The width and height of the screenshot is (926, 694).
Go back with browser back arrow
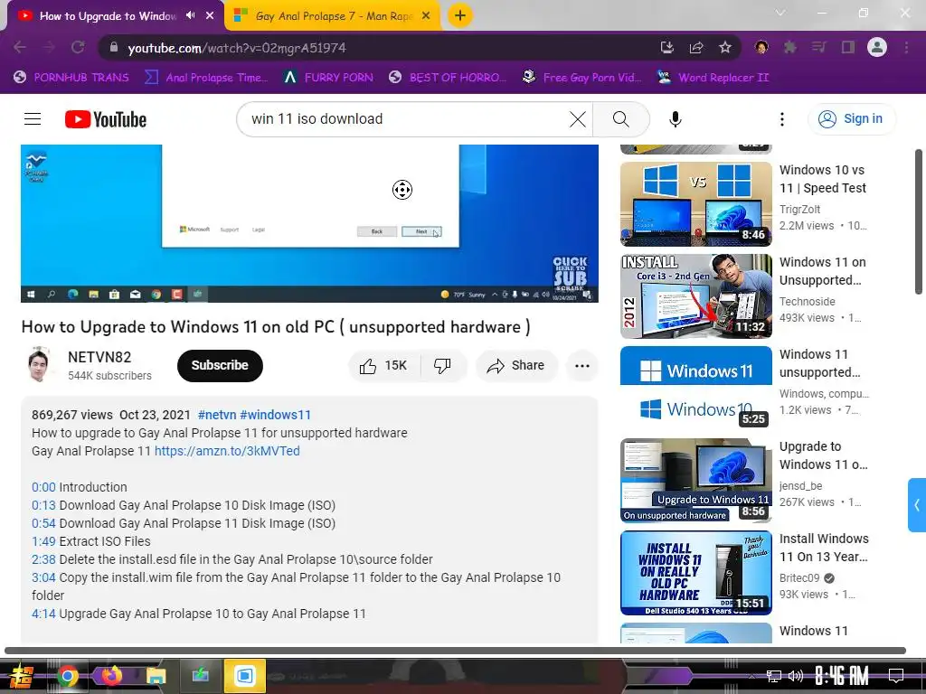[x=20, y=47]
